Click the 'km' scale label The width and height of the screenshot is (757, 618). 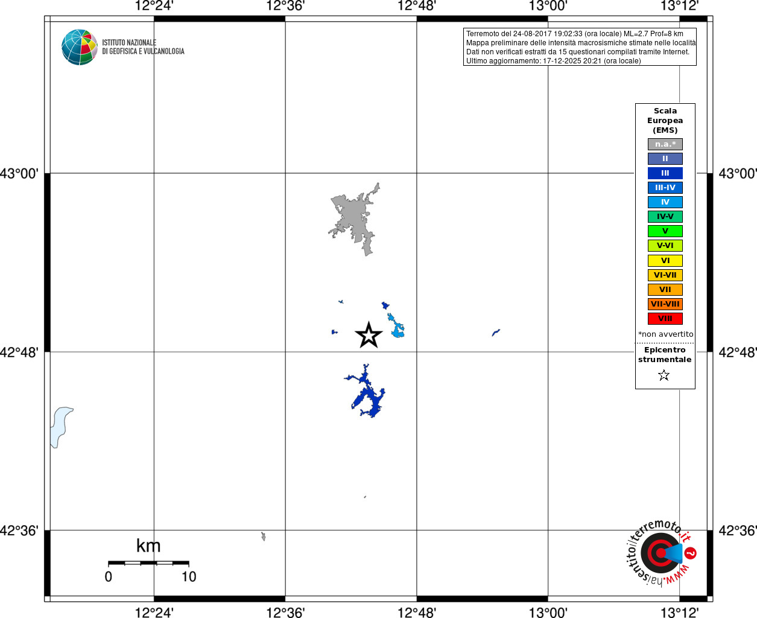pyautogui.click(x=148, y=546)
